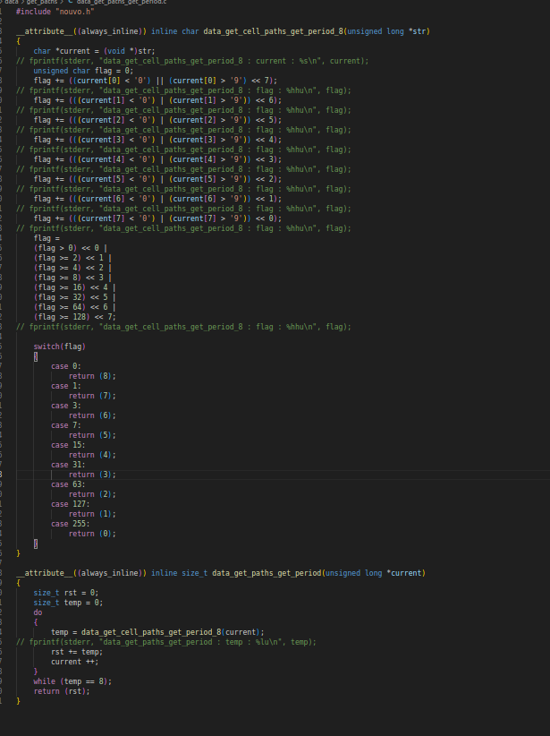
Task: Click the '(flag >= 8) << 3 |' line
Action: (72, 278)
